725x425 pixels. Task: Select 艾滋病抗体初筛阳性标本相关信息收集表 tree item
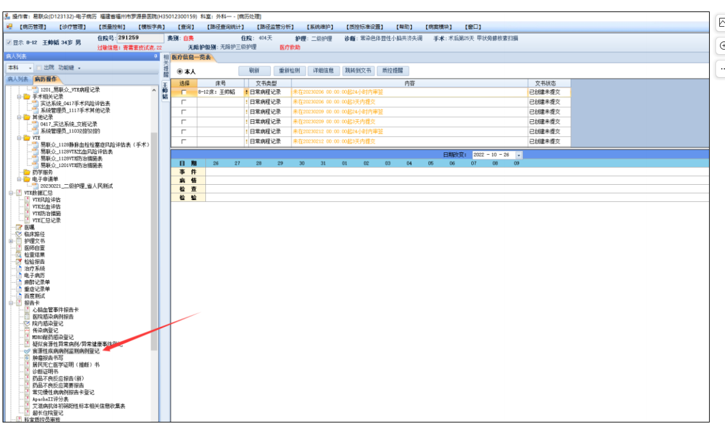point(78,406)
